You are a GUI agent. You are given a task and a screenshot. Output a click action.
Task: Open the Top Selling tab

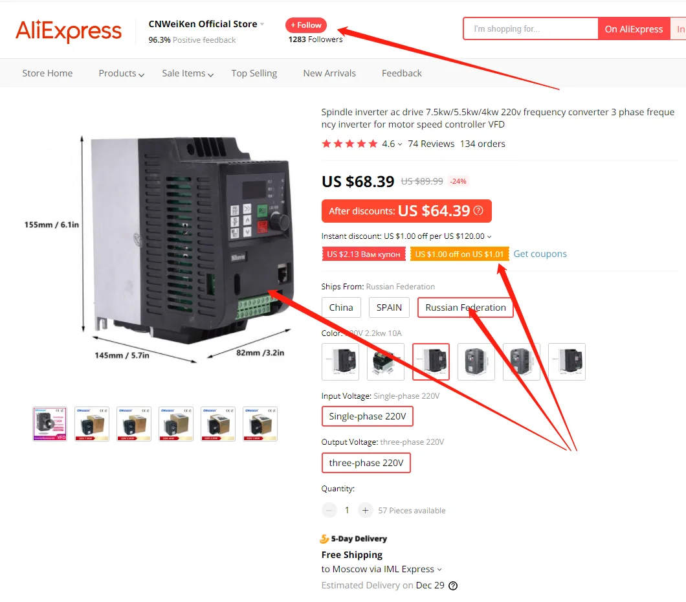(x=254, y=74)
